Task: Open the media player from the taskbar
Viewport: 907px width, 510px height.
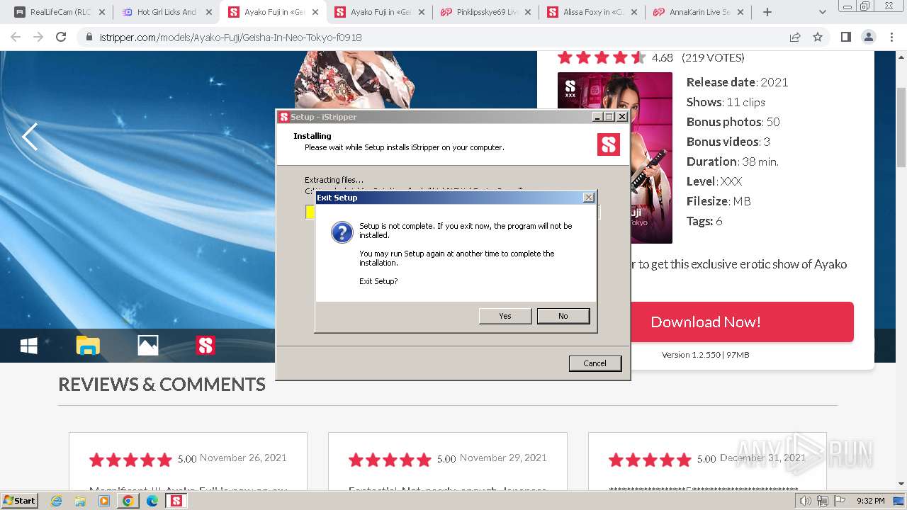Action: (x=104, y=501)
